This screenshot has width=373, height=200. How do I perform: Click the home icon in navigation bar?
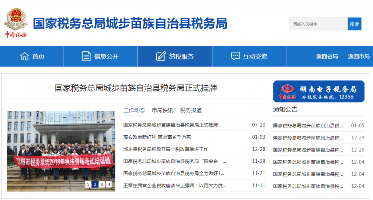coord(24,57)
